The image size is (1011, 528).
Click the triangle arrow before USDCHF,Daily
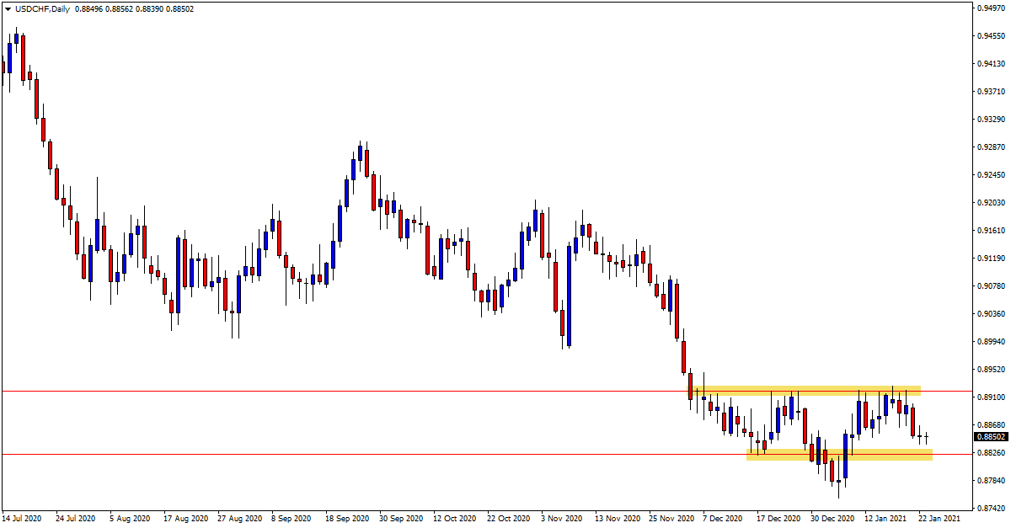[x=7, y=9]
